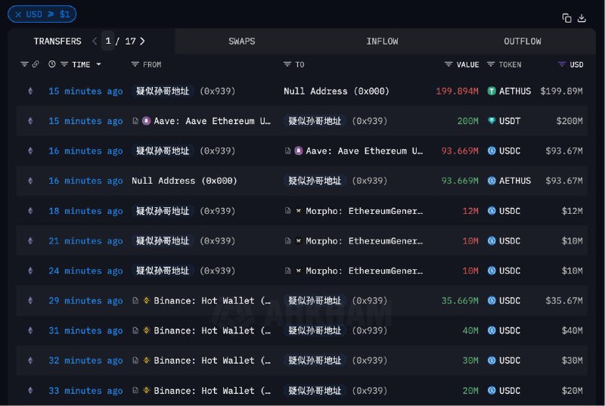Go to next transfers page

click(142, 41)
